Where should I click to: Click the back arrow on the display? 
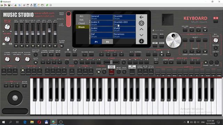(x=141, y=17)
